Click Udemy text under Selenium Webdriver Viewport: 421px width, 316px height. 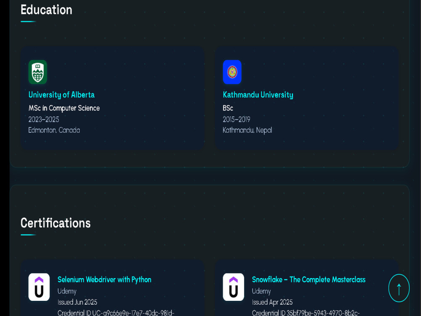click(67, 291)
